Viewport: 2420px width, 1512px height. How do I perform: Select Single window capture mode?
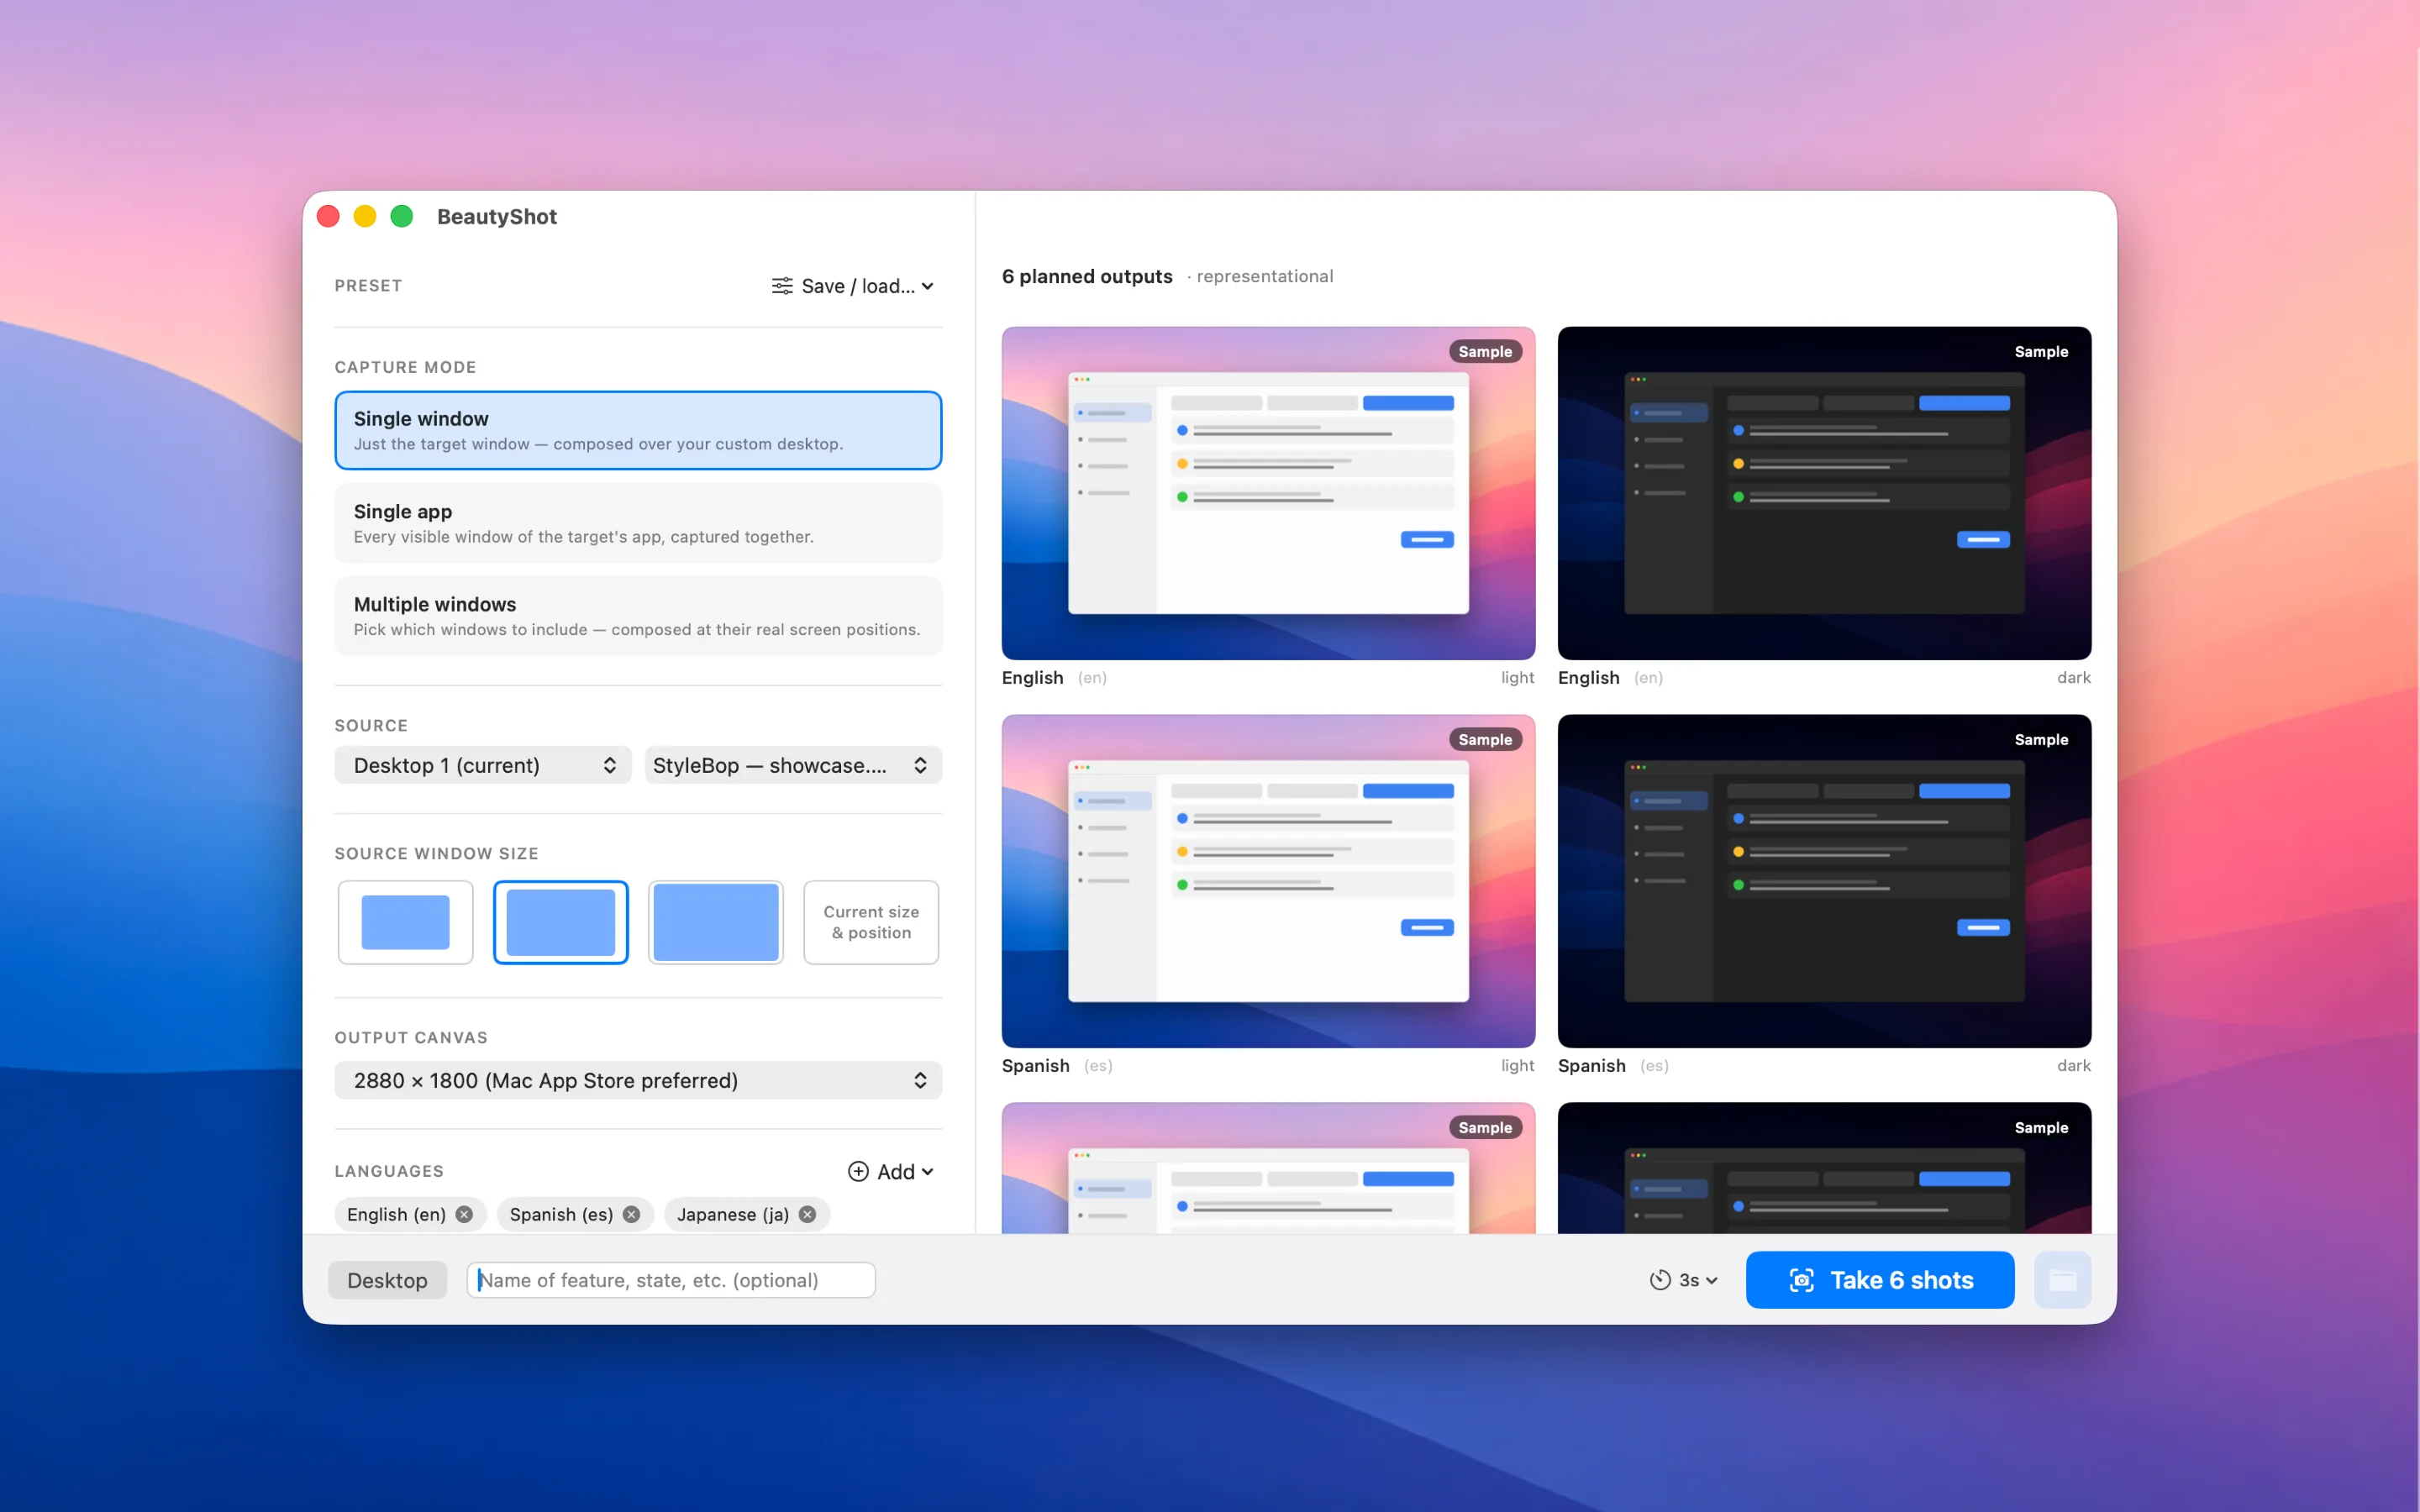(x=638, y=430)
